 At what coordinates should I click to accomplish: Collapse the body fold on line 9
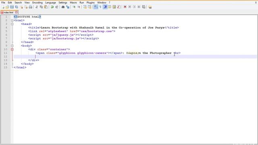(x=12, y=46)
